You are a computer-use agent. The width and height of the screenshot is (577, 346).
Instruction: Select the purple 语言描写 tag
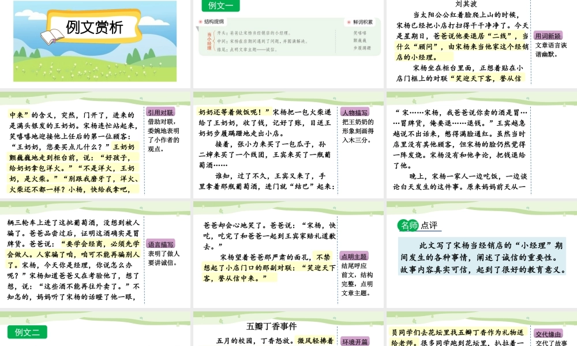[161, 244]
